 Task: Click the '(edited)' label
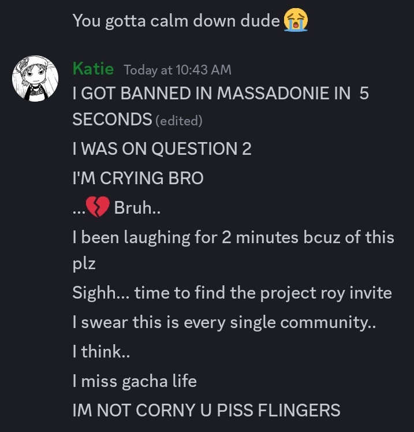coord(179,121)
